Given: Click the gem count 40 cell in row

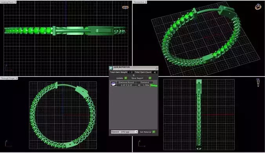Looking at the screenshot, I should point(139,85).
